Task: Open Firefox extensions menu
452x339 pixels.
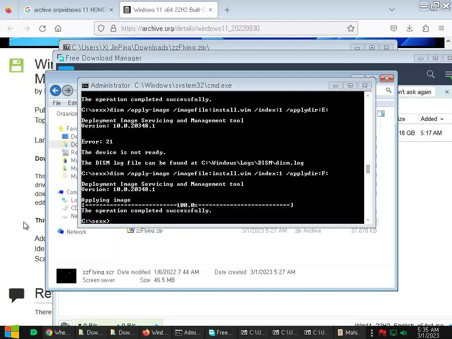Action: tap(426, 28)
